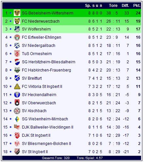Click the SV Oberwuerzbach black-red crest
144x162 pixels.
coord(17,103)
